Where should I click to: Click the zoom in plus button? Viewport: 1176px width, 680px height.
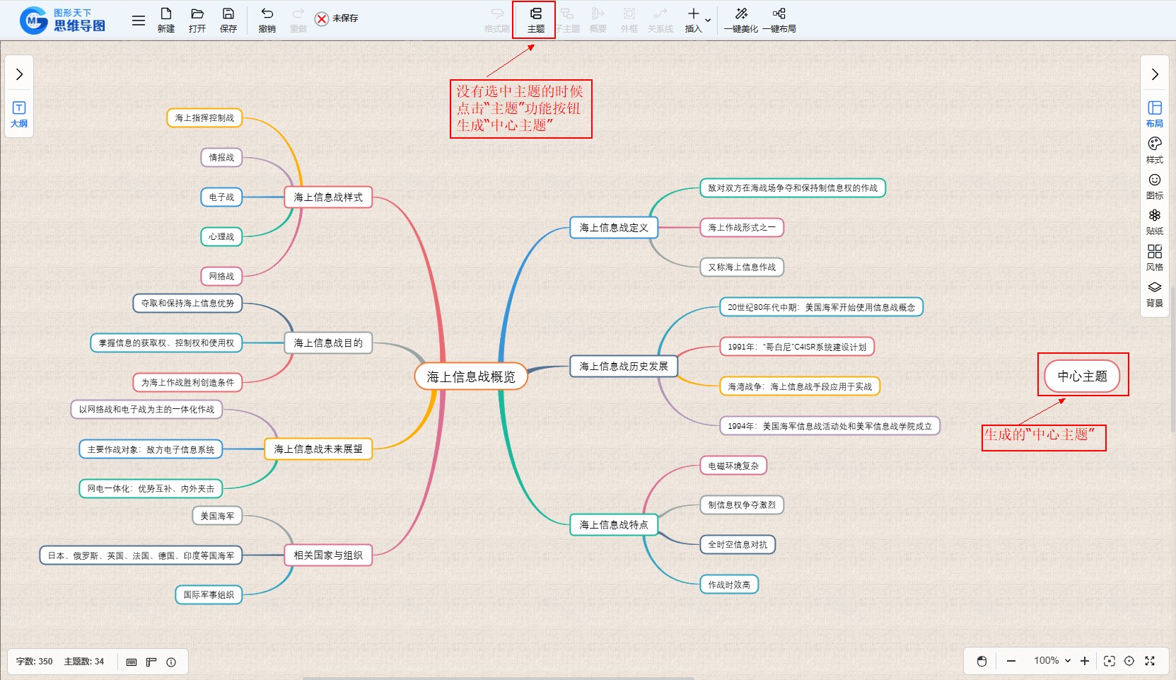(1085, 661)
